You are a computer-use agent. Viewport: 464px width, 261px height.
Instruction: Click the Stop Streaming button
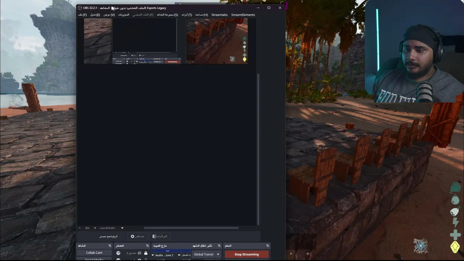click(x=247, y=254)
